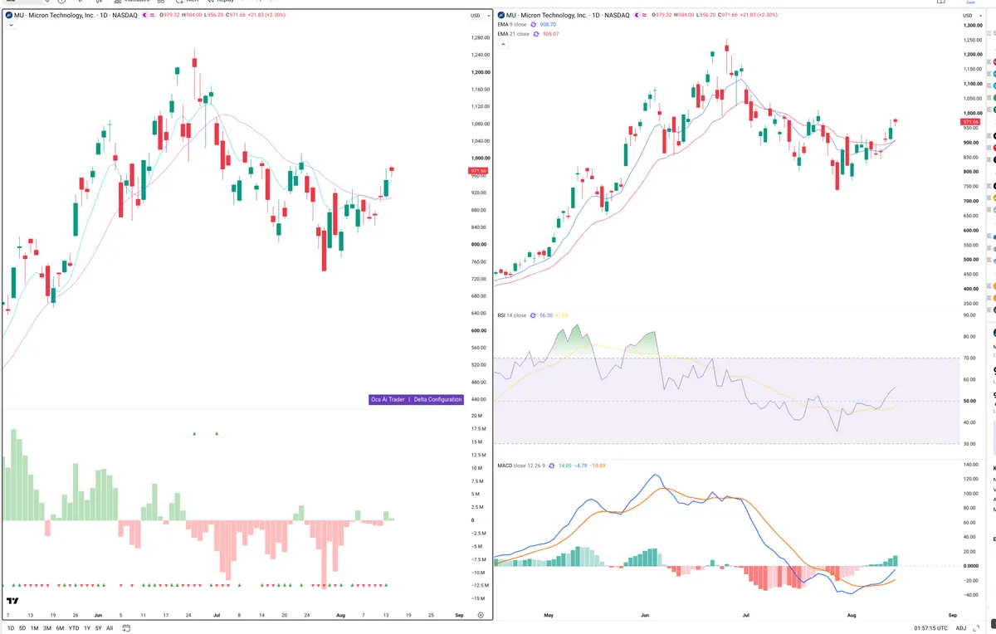
Task: Click the left chart 971.66 price label
Action: (x=478, y=170)
